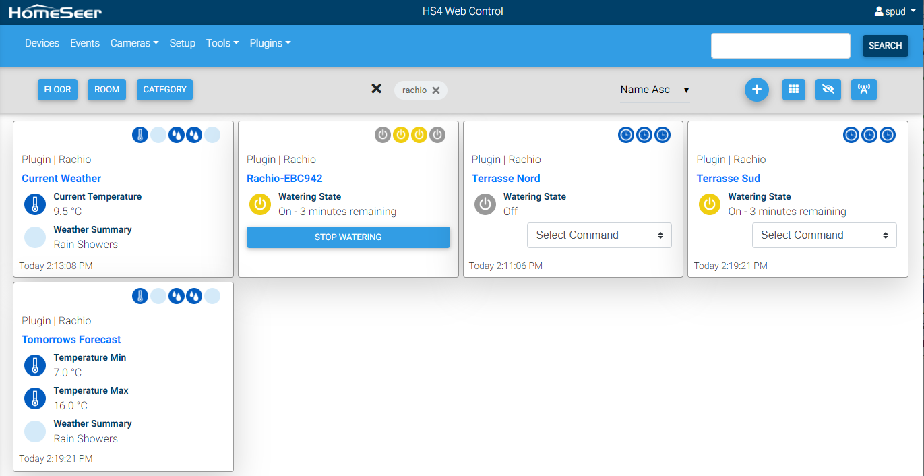924x476 pixels.
Task: Click thermometer icon beside Temperature Max
Action: (35, 398)
